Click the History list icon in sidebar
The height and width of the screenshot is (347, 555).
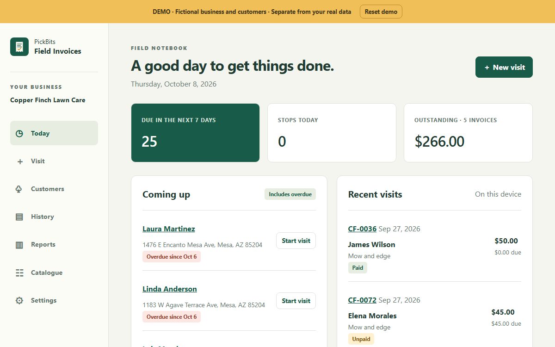(19, 217)
